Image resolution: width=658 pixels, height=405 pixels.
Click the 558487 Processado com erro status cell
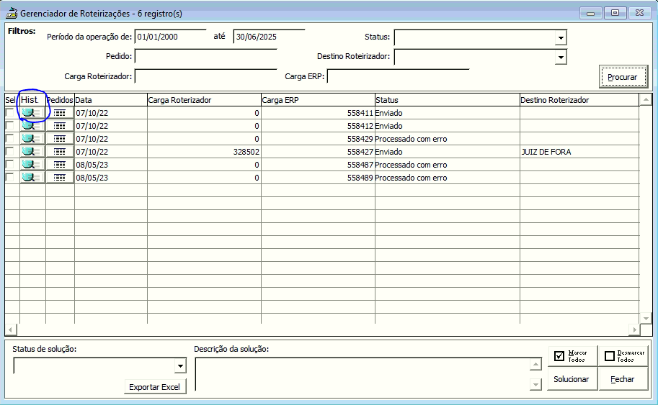(447, 165)
